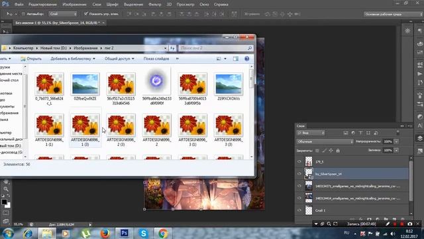This screenshot has width=424, height=239.
Task: Filter layers by pixel layers icon
Action: [x=346, y=133]
